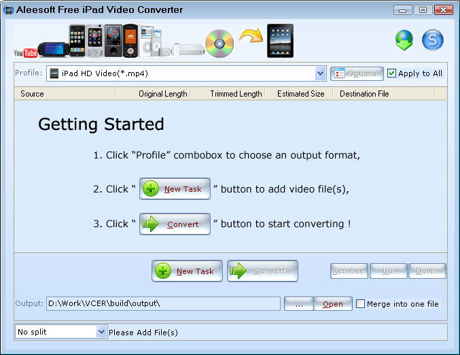This screenshot has height=355, width=460.
Task: Click the Output path input field
Action: (x=163, y=303)
